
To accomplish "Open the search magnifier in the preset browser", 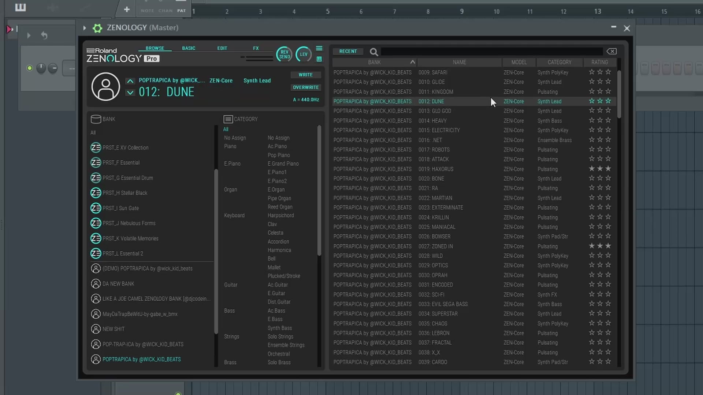I will pyautogui.click(x=374, y=52).
